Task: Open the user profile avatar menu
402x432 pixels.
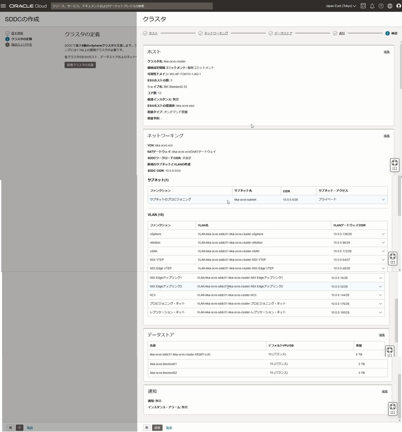Action: [399, 6]
